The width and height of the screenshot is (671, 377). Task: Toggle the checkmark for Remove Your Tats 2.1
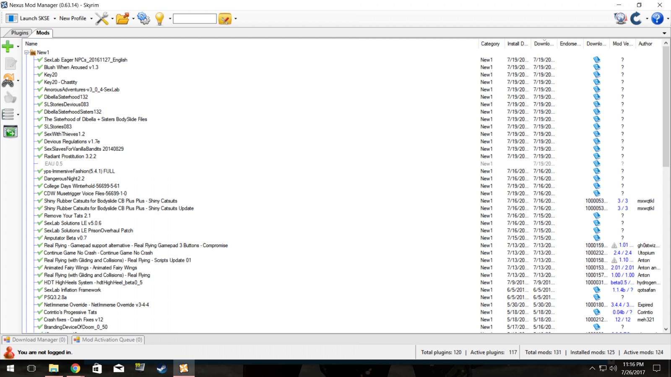pyautogui.click(x=40, y=216)
